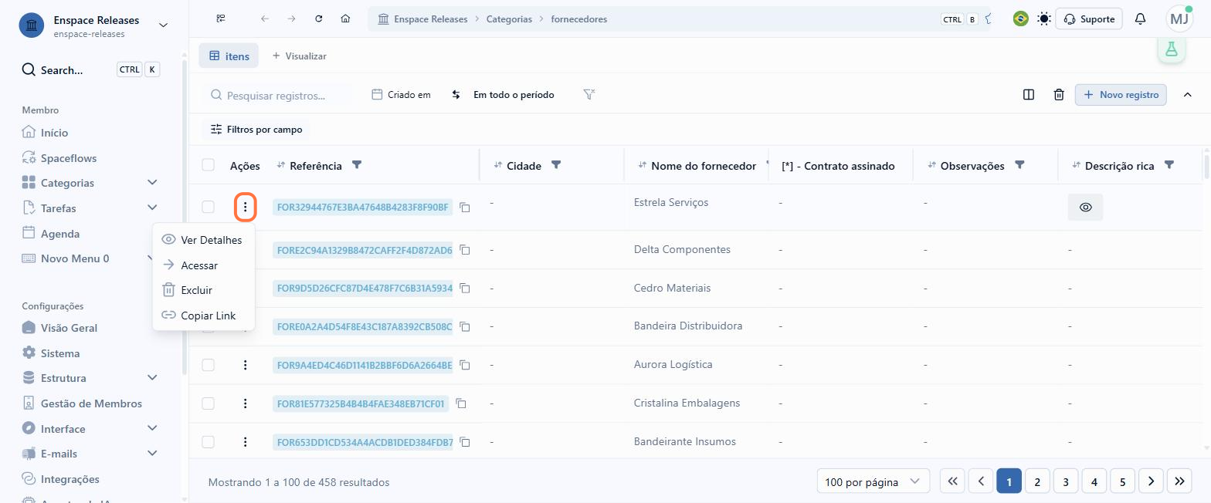Select the Estrela Serviços row checkbox
This screenshot has width=1211, height=503.
(208, 207)
